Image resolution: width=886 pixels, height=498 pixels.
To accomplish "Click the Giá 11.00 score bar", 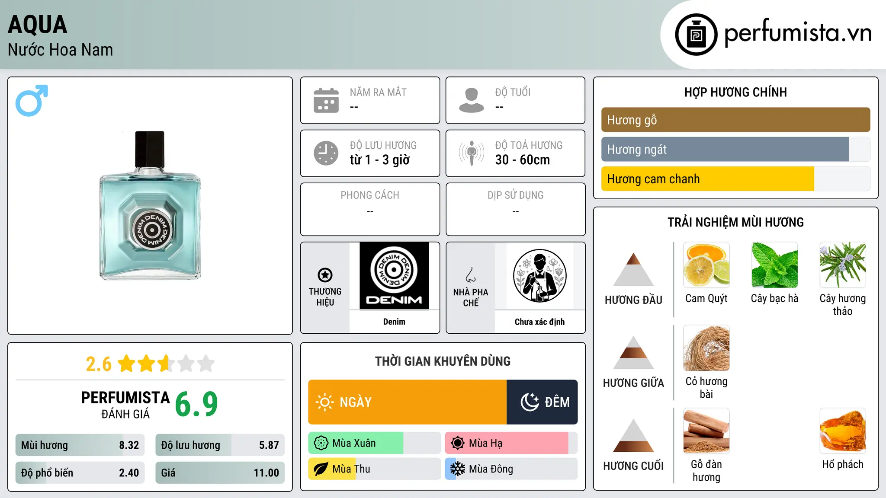I will (220, 473).
